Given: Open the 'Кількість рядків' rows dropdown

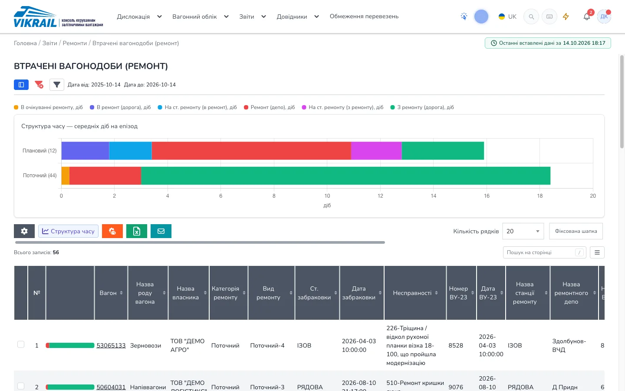Looking at the screenshot, I should (x=523, y=231).
